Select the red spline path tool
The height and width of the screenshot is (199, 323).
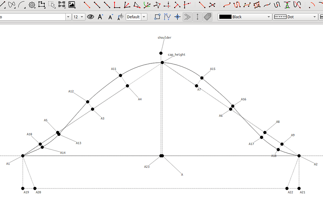(237, 5)
